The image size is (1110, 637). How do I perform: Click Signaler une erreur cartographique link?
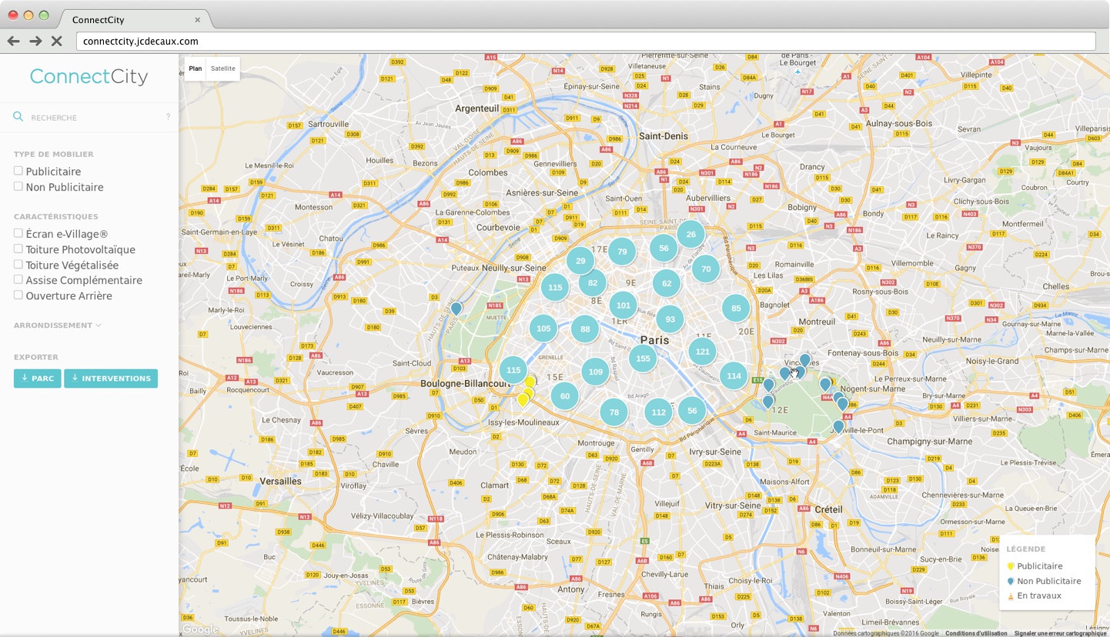coord(1060,633)
